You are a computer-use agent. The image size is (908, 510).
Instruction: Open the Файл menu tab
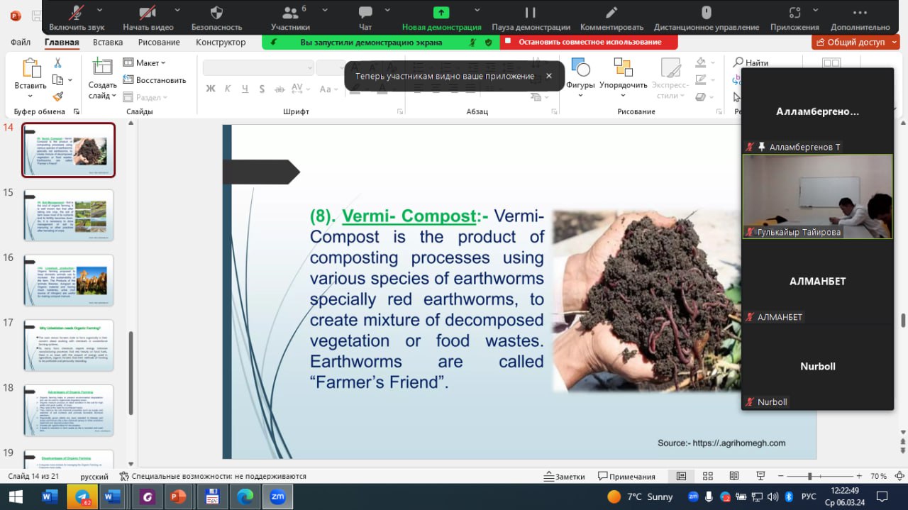[21, 42]
